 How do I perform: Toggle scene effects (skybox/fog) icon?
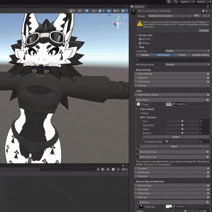coord(100,11)
